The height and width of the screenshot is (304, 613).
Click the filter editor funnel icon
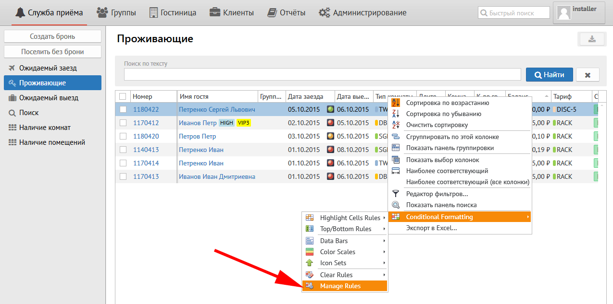(x=396, y=194)
